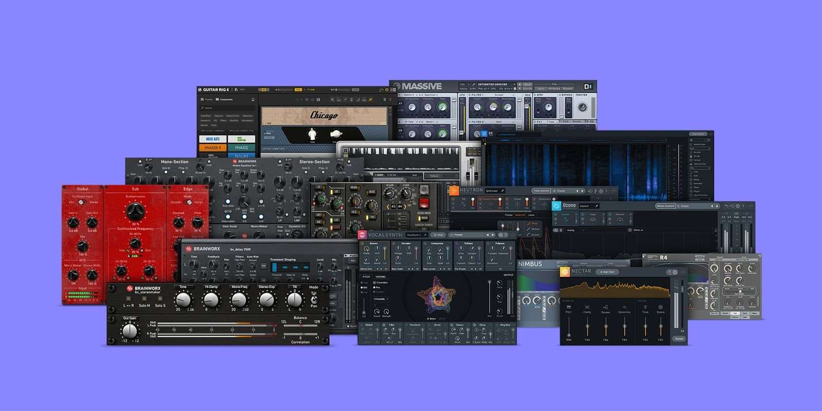Screen dimensions: 822x411
Task: Click the De-ess module icon in Nectar
Action: pyautogui.click(x=606, y=307)
